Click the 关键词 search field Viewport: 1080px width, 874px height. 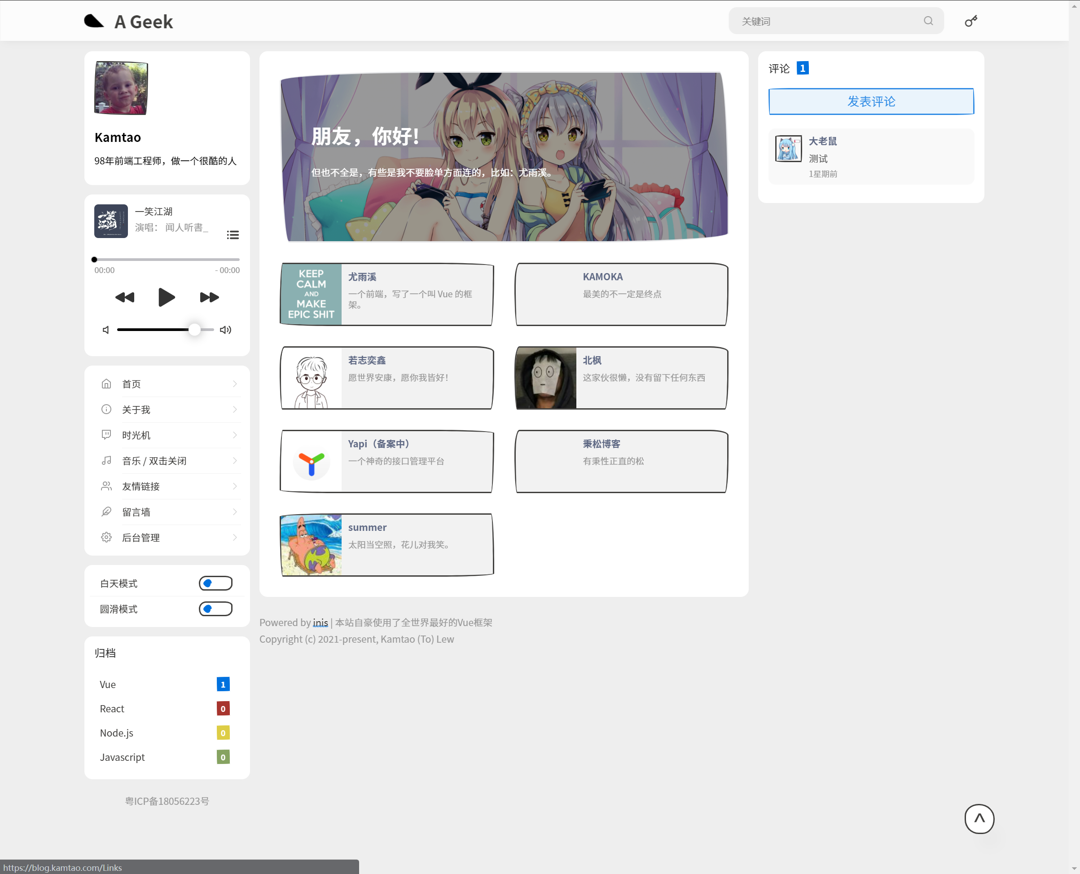click(835, 21)
